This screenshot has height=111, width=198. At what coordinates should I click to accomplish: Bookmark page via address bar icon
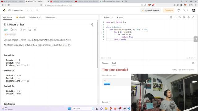41,5
